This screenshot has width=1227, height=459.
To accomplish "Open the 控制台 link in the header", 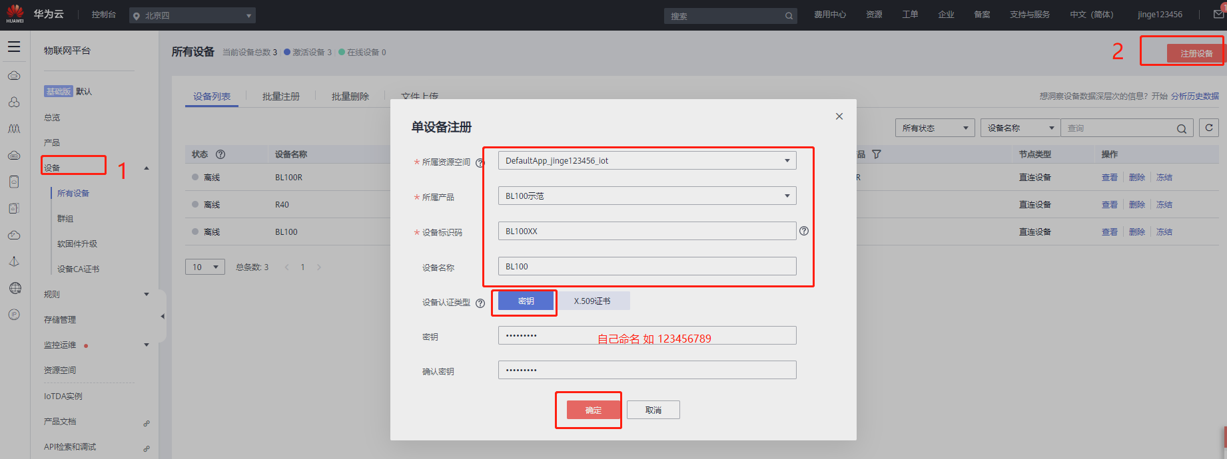I will pos(104,15).
